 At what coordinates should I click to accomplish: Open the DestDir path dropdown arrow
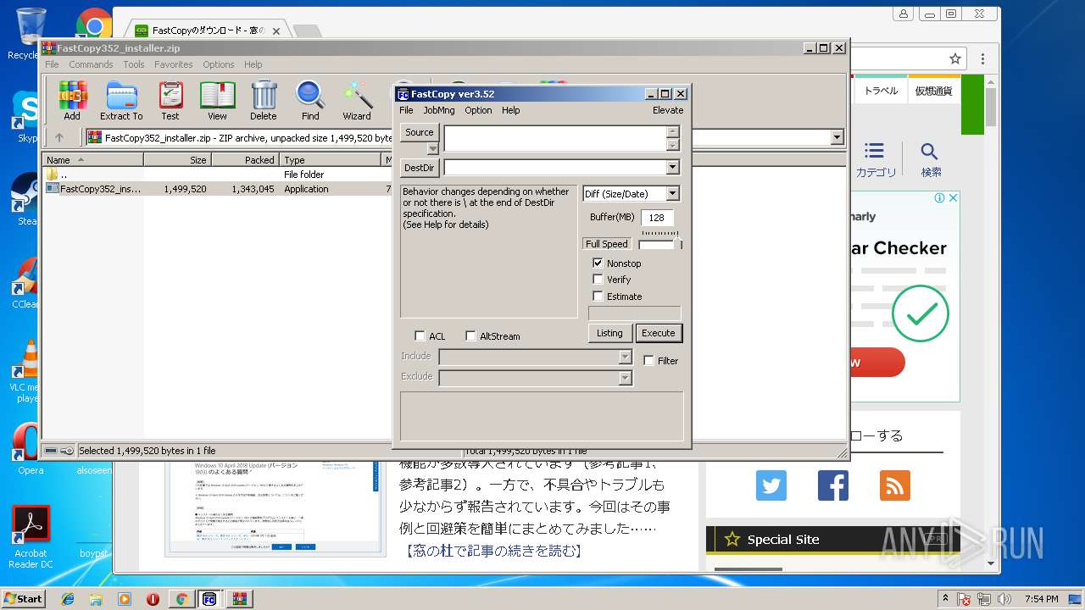click(x=672, y=168)
